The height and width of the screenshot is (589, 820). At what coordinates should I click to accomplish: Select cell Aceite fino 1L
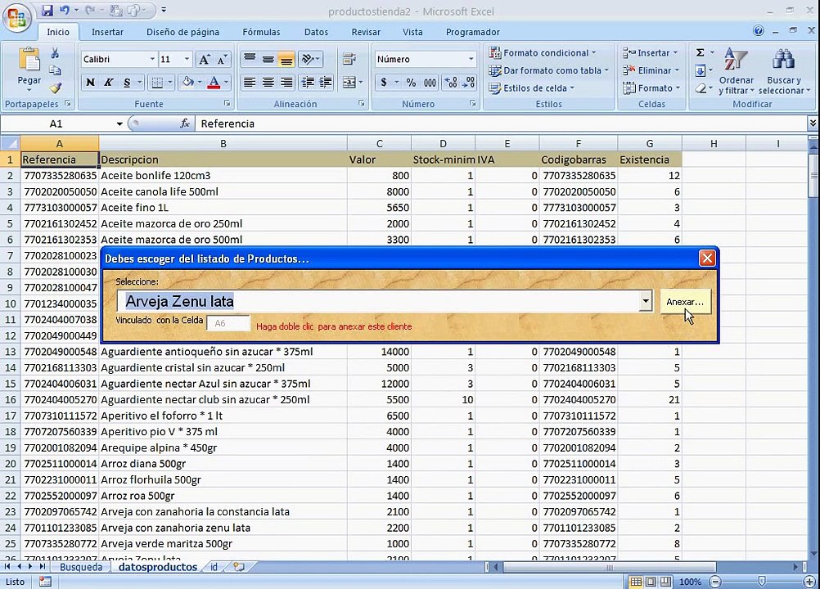pos(223,208)
